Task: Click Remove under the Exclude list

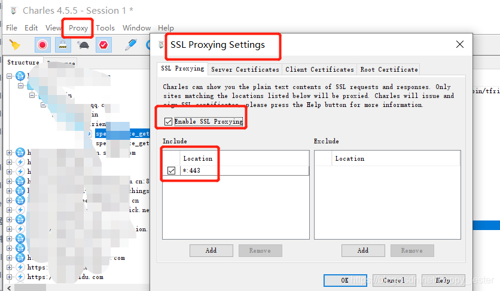Action: pyautogui.click(x=412, y=250)
